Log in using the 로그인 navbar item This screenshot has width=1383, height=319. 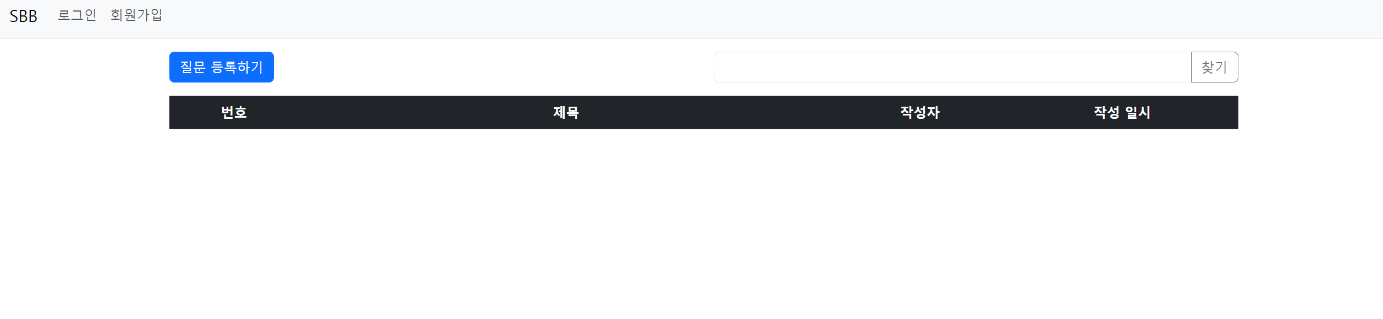[x=77, y=15]
